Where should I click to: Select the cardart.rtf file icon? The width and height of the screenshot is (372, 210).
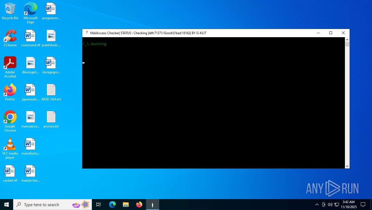(x=10, y=174)
